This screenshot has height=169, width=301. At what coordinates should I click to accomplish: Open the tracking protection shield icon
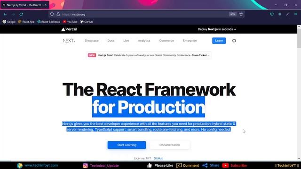[52, 14]
